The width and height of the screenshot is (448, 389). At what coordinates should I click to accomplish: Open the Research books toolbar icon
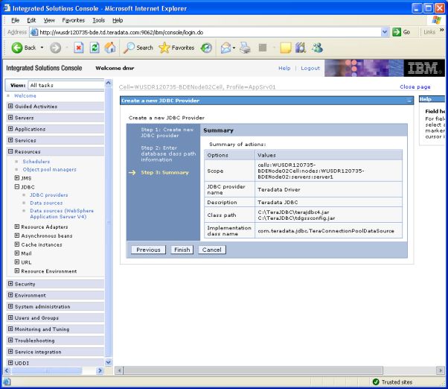pyautogui.click(x=301, y=48)
